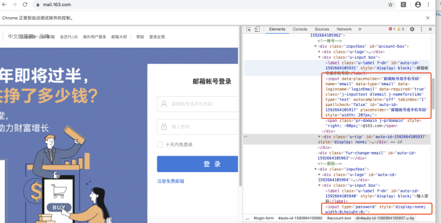Viewport: 441px width, 223px height.
Task: Open DevTools settings gear
Action: [412, 29]
